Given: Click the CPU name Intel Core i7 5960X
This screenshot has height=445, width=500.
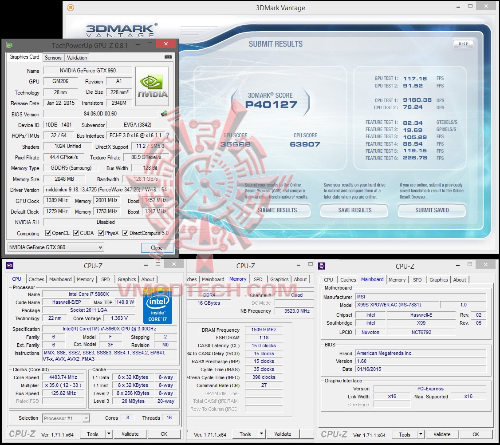Looking at the screenshot, I should coord(89,294).
